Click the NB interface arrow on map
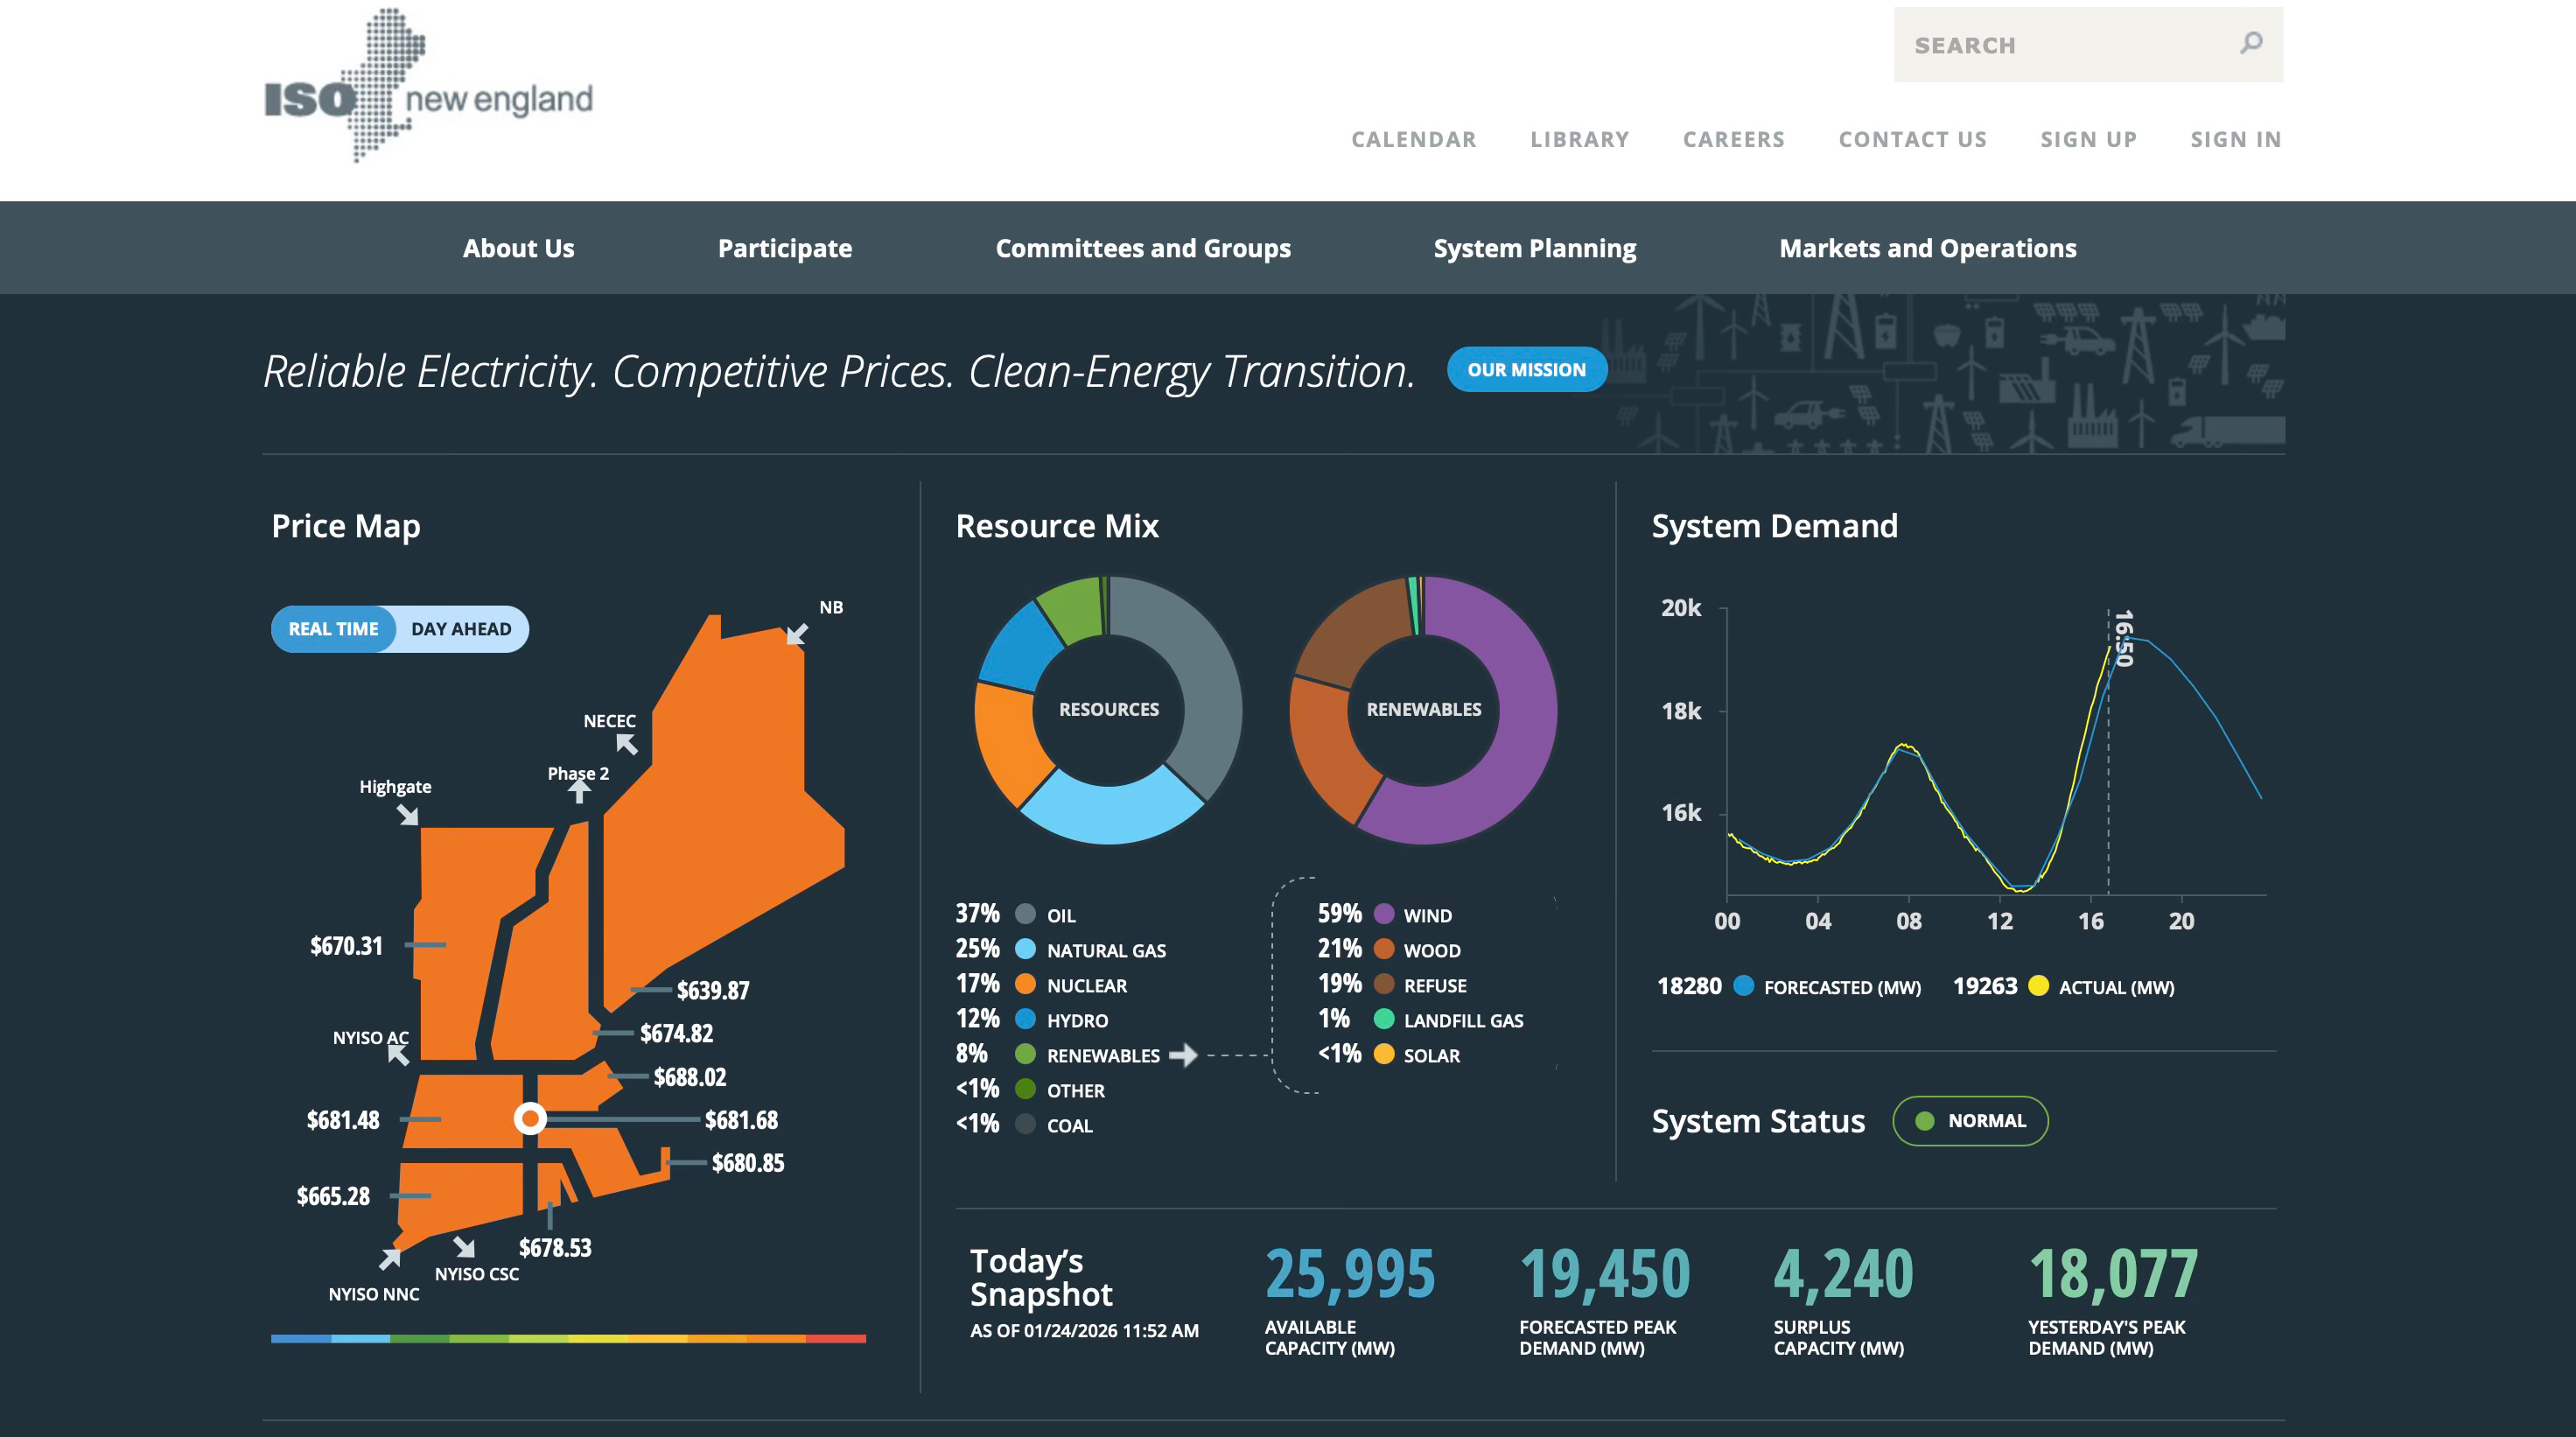2576x1437 pixels. 797,634
